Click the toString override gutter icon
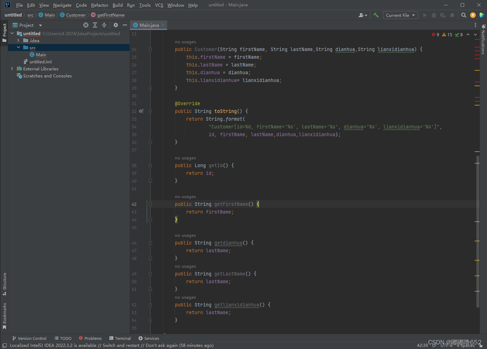Screen dimensions: 487x349 tap(141, 111)
